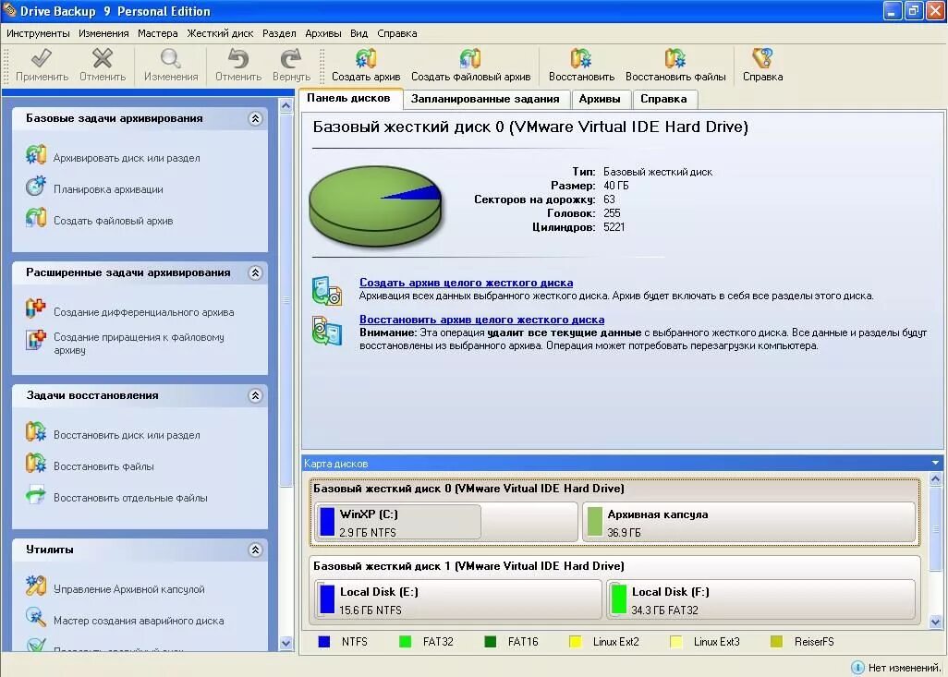Click Архивировать диск или раздел icon
Viewport: 948px width, 677px height.
click(x=36, y=155)
